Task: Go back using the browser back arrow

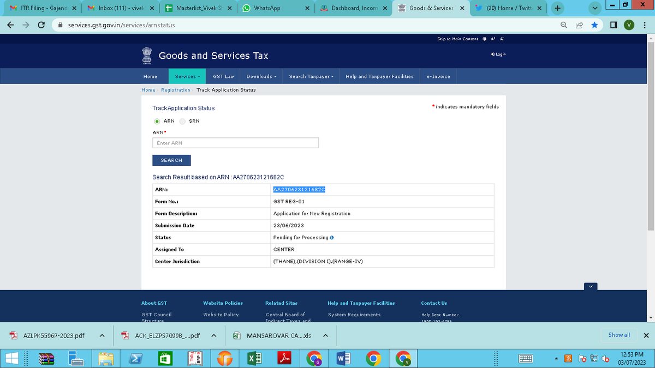Action: tap(10, 25)
